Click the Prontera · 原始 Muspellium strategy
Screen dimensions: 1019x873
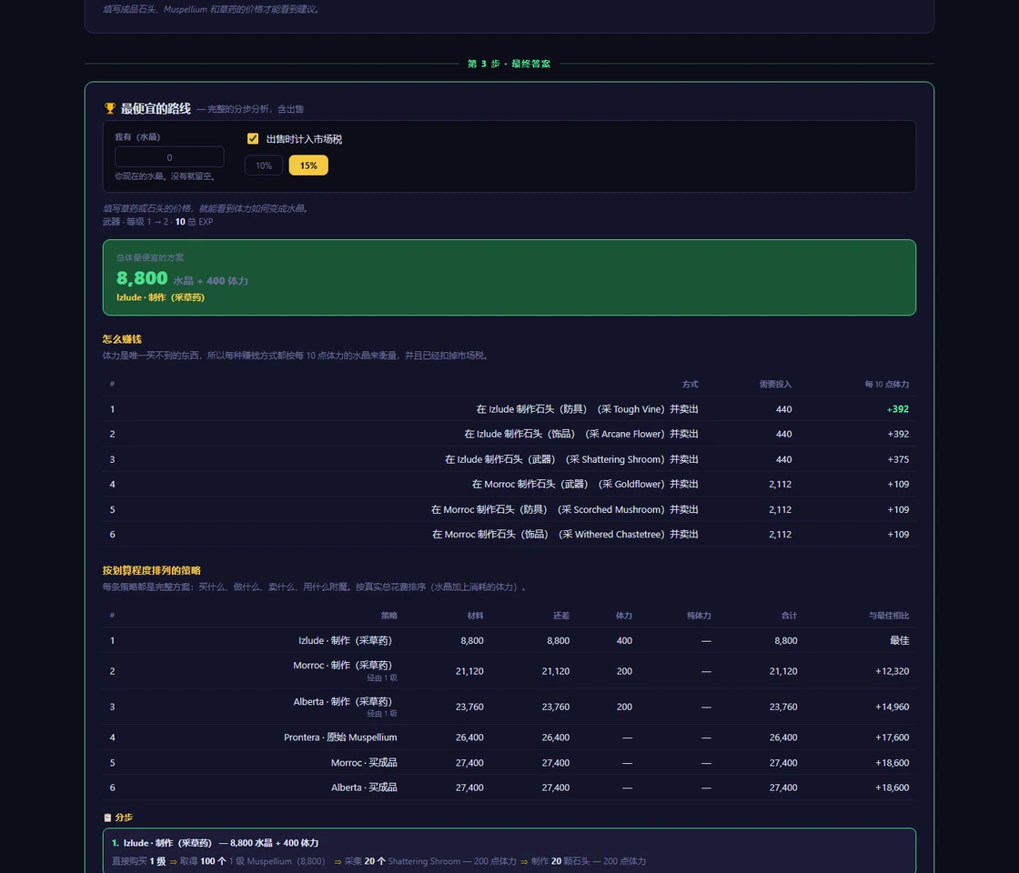pyautogui.click(x=340, y=738)
